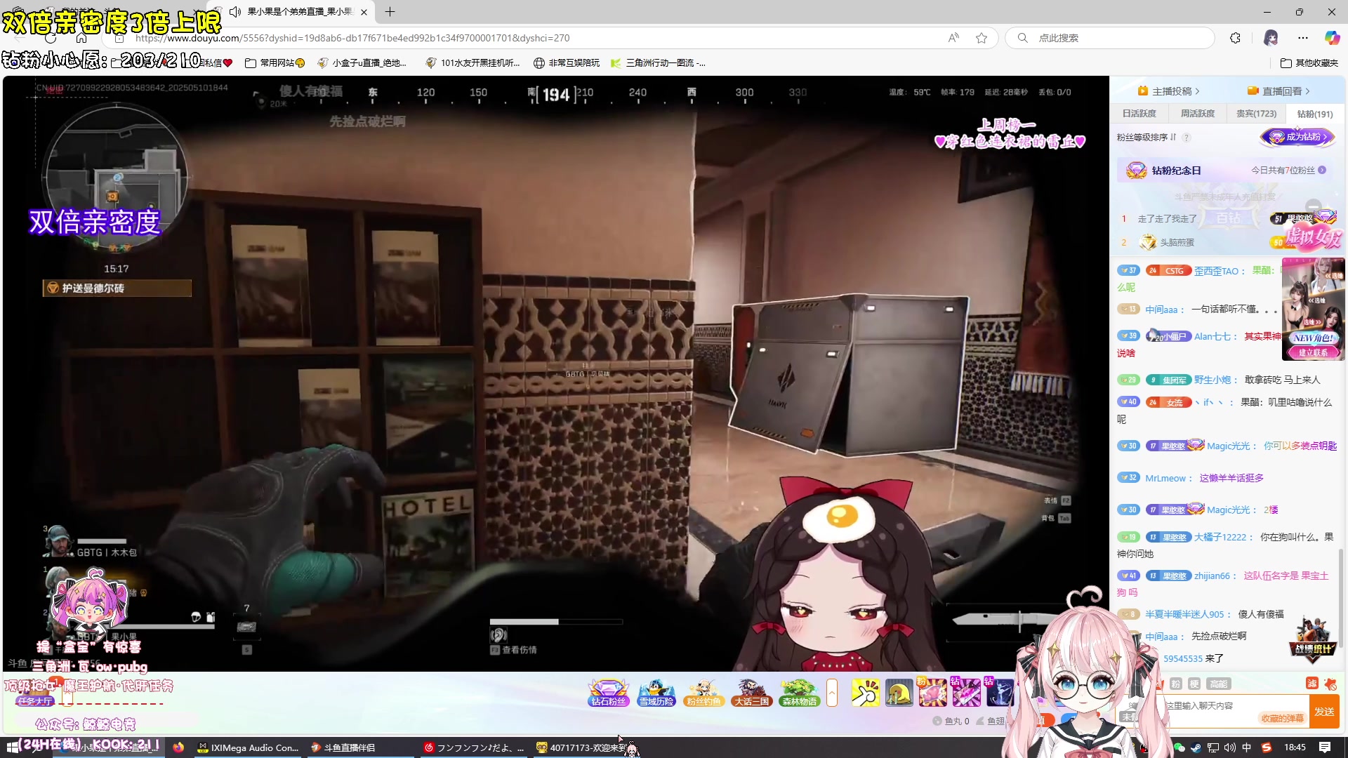The height and width of the screenshot is (758, 1348).
Task: Expand 今日共有7位粉丝 arrow
Action: coord(1322,171)
